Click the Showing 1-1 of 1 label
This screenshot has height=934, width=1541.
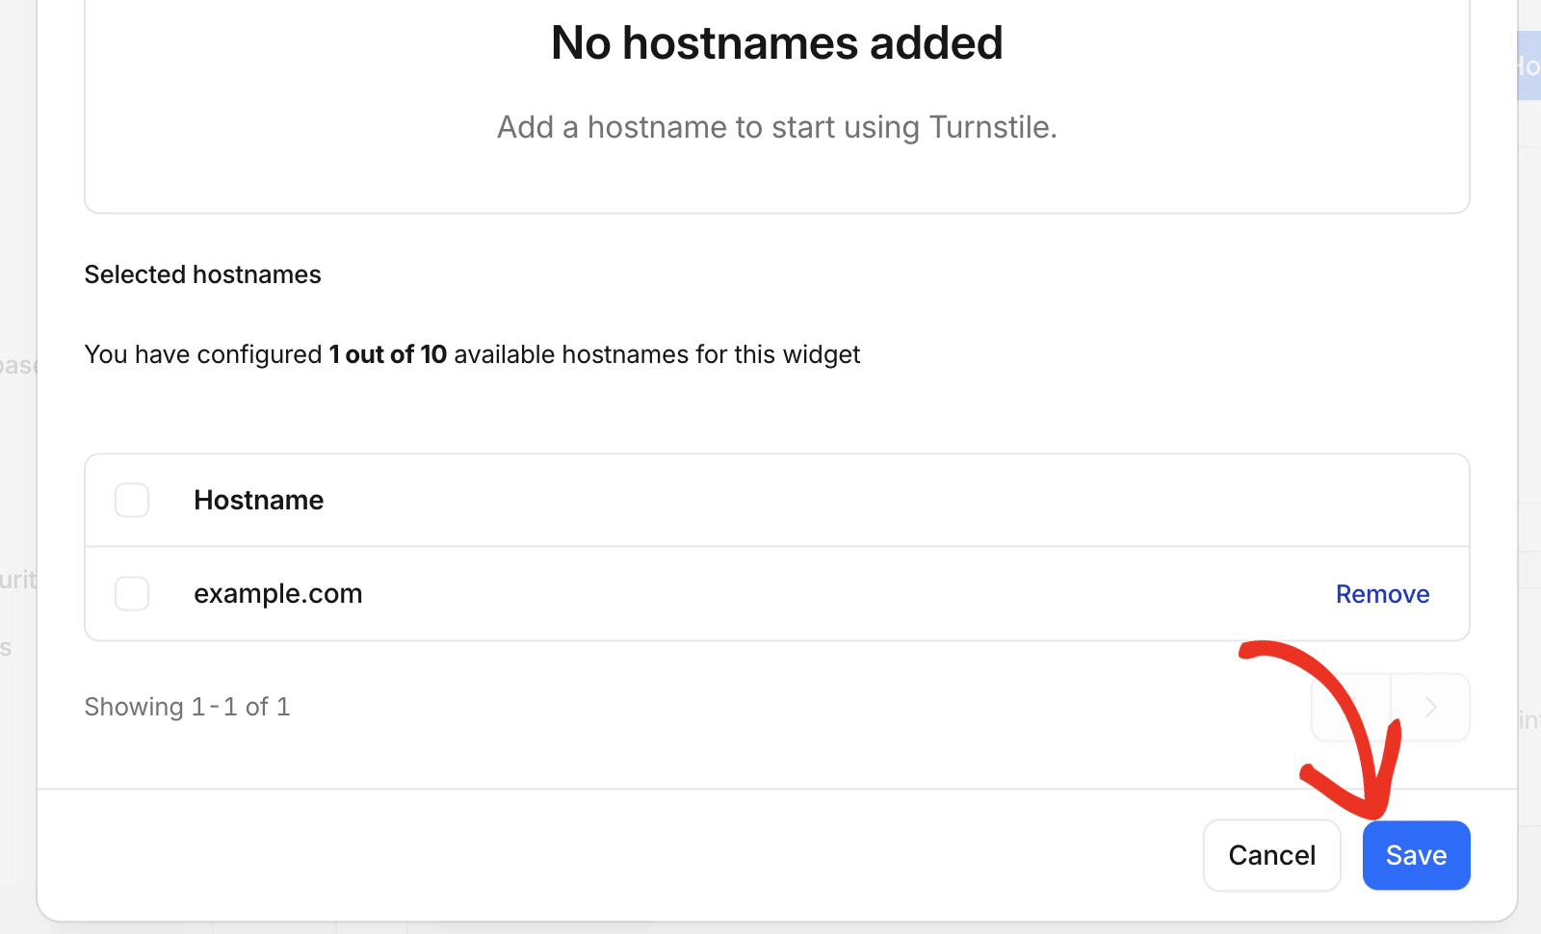point(187,707)
